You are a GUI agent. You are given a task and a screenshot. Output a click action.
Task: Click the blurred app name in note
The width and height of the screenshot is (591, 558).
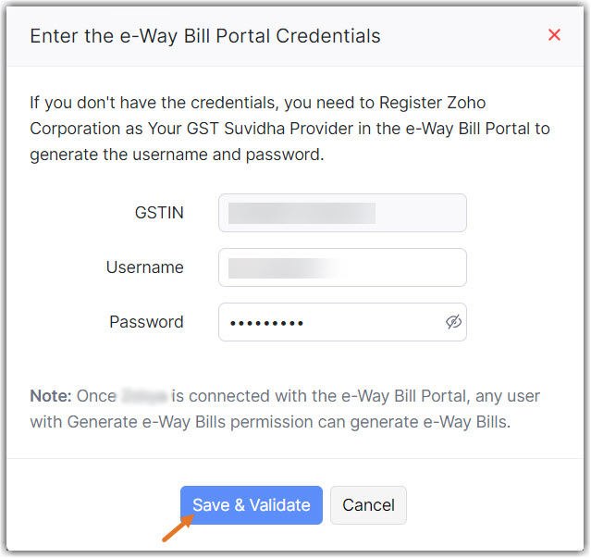click(142, 396)
